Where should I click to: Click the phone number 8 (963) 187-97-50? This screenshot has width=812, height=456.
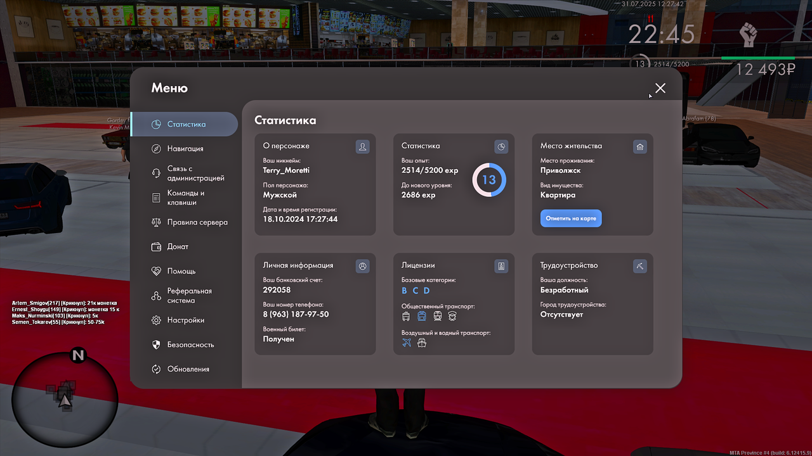click(x=296, y=315)
